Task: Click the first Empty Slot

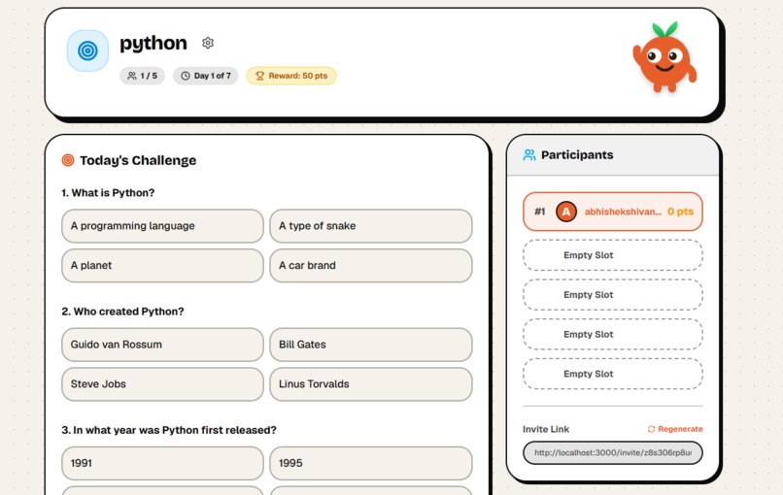Action: (x=613, y=255)
